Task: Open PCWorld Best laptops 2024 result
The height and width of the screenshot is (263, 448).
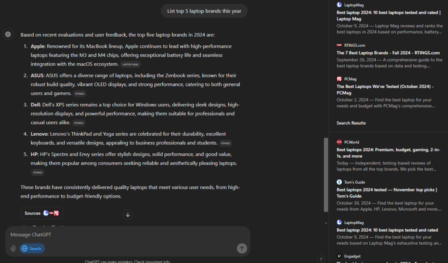Action: pyautogui.click(x=388, y=153)
